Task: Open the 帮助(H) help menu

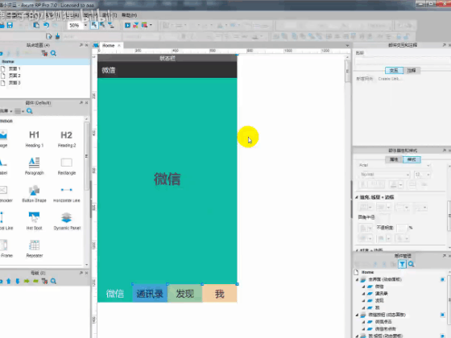Action: click(x=129, y=15)
